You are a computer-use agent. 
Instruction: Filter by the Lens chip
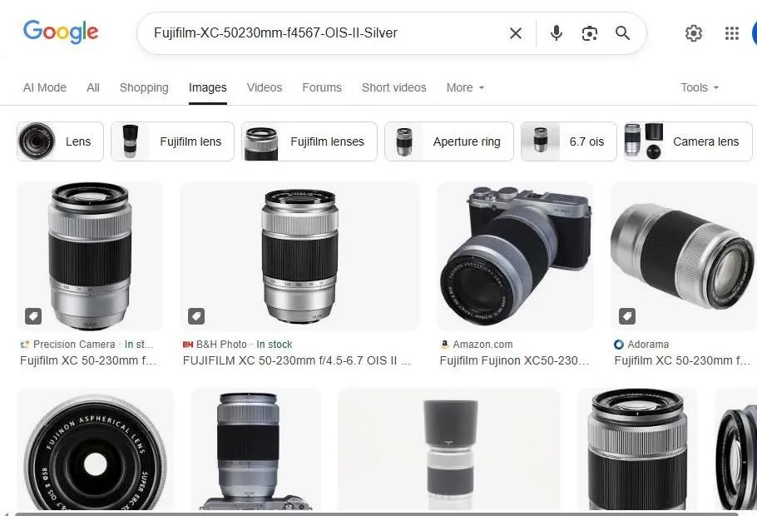click(61, 141)
